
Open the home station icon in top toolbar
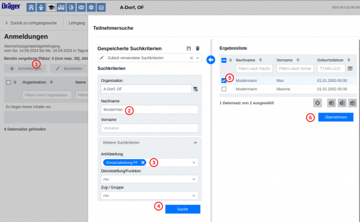pos(31,8)
